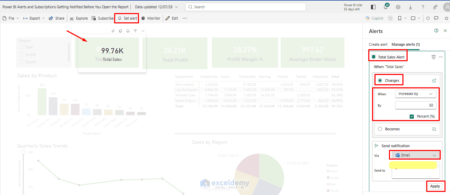
Task: Open more options on Total Sales visual
Action: coord(143,31)
